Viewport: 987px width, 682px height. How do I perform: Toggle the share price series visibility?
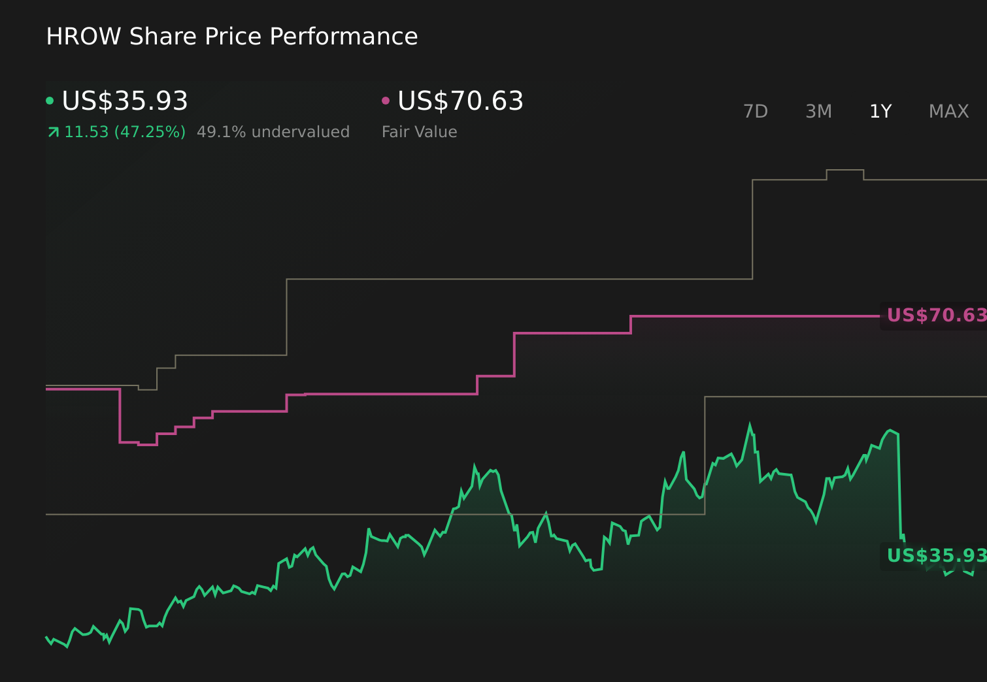tap(124, 101)
